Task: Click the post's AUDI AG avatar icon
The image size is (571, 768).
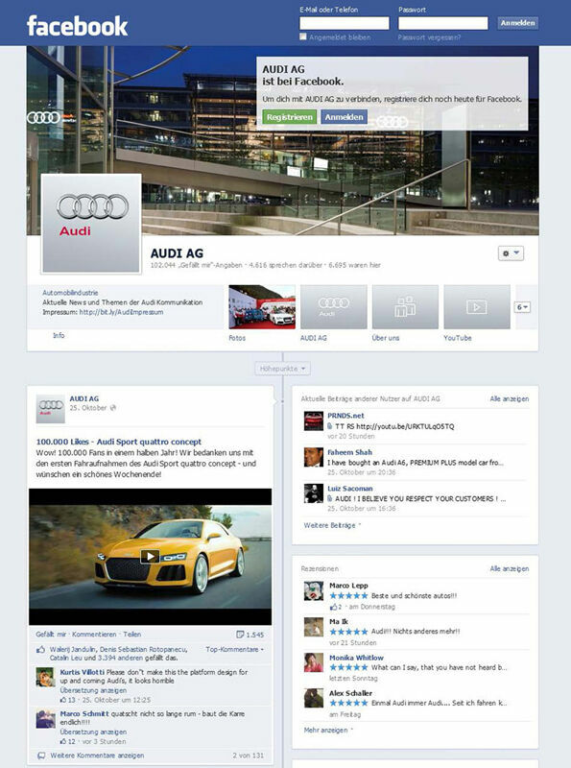Action: point(51,409)
